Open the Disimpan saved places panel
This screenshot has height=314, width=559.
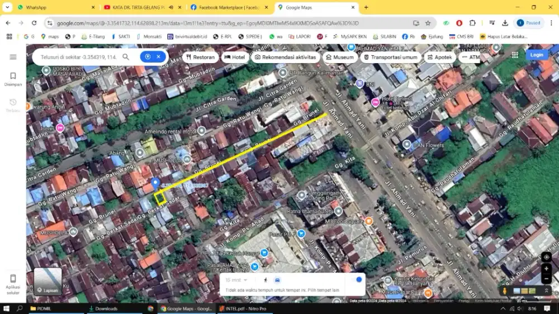point(13,79)
